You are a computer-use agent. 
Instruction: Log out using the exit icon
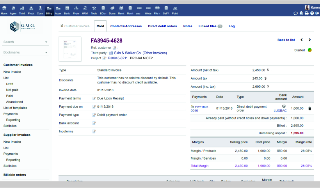tap(317, 13)
